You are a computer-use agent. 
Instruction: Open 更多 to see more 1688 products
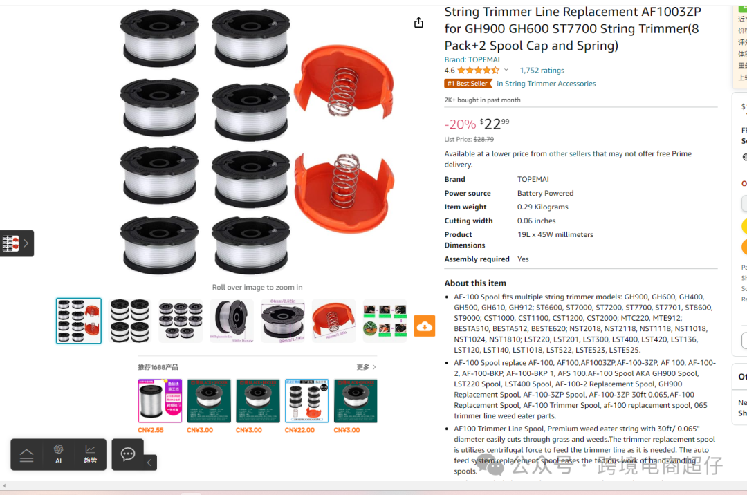pos(367,367)
